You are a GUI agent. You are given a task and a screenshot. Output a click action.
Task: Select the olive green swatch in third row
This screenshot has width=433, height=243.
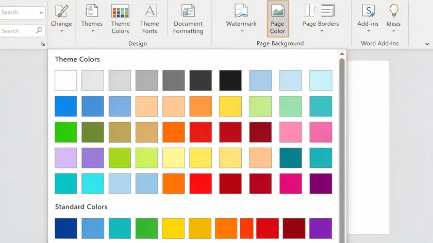(x=93, y=132)
